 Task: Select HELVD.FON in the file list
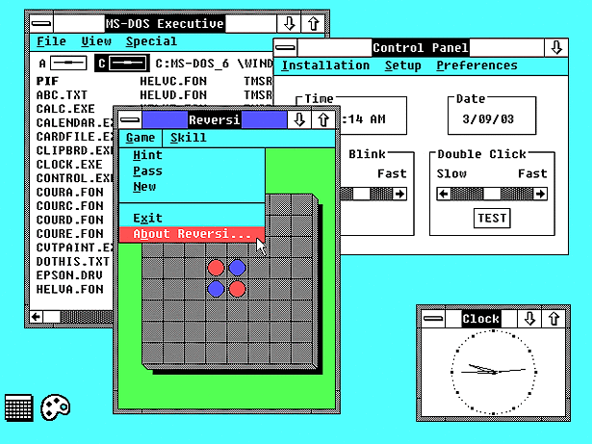click(173, 94)
